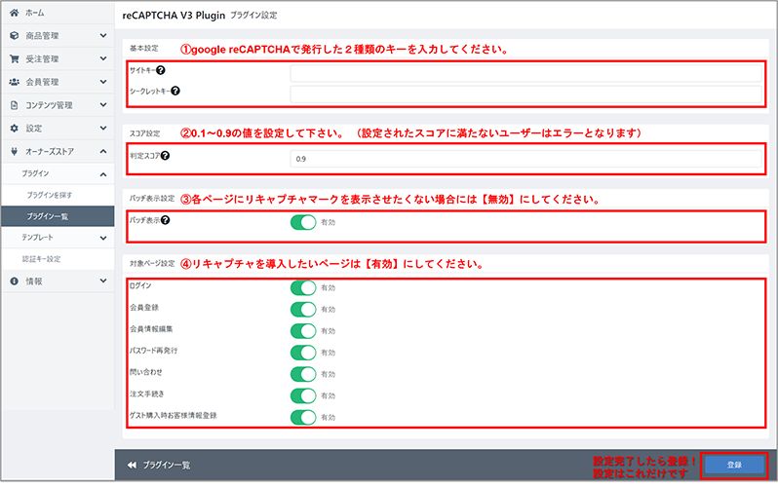Click the help icon beside シークレットキー
778x487 pixels.
(175, 91)
